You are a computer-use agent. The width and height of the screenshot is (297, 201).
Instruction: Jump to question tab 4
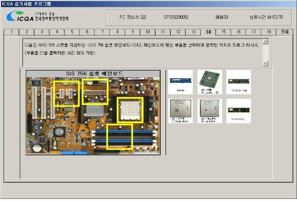point(57,32)
